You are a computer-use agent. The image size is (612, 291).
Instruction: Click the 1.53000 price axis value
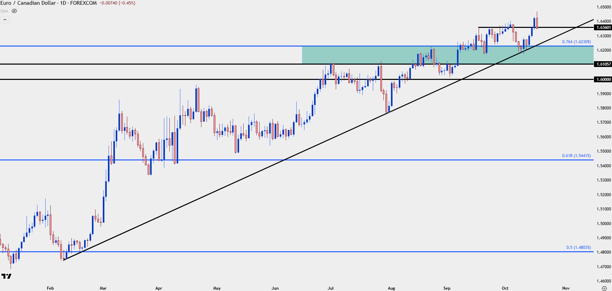point(604,180)
